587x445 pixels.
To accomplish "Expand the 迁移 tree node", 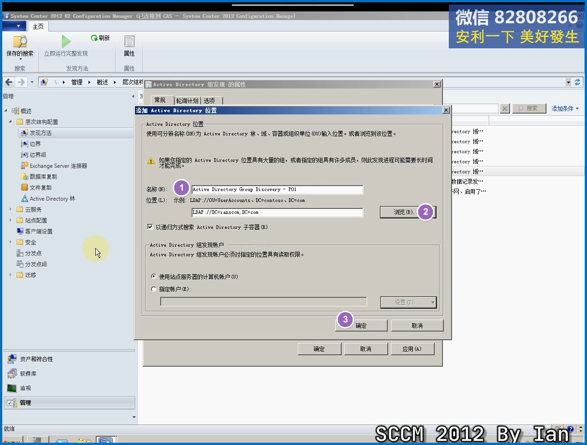I will pyautogui.click(x=10, y=275).
